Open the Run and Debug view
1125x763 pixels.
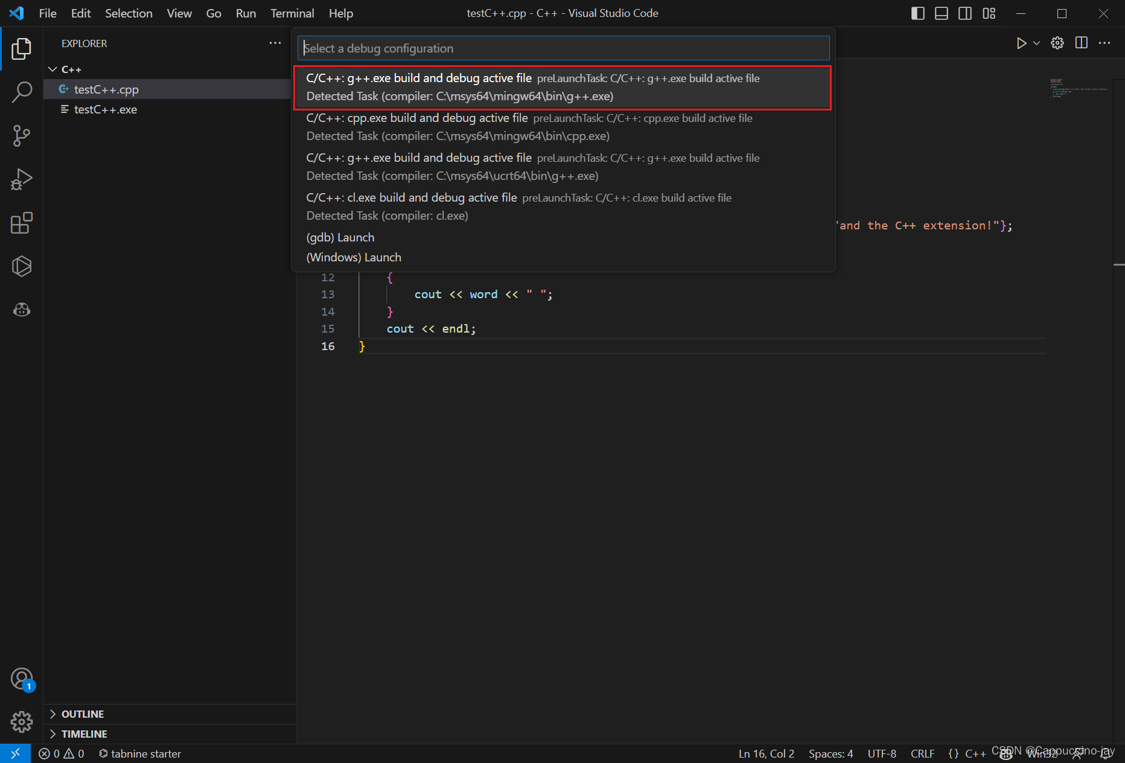[22, 179]
